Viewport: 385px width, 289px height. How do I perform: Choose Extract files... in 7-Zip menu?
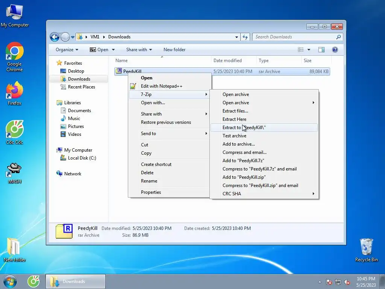click(x=264, y=111)
